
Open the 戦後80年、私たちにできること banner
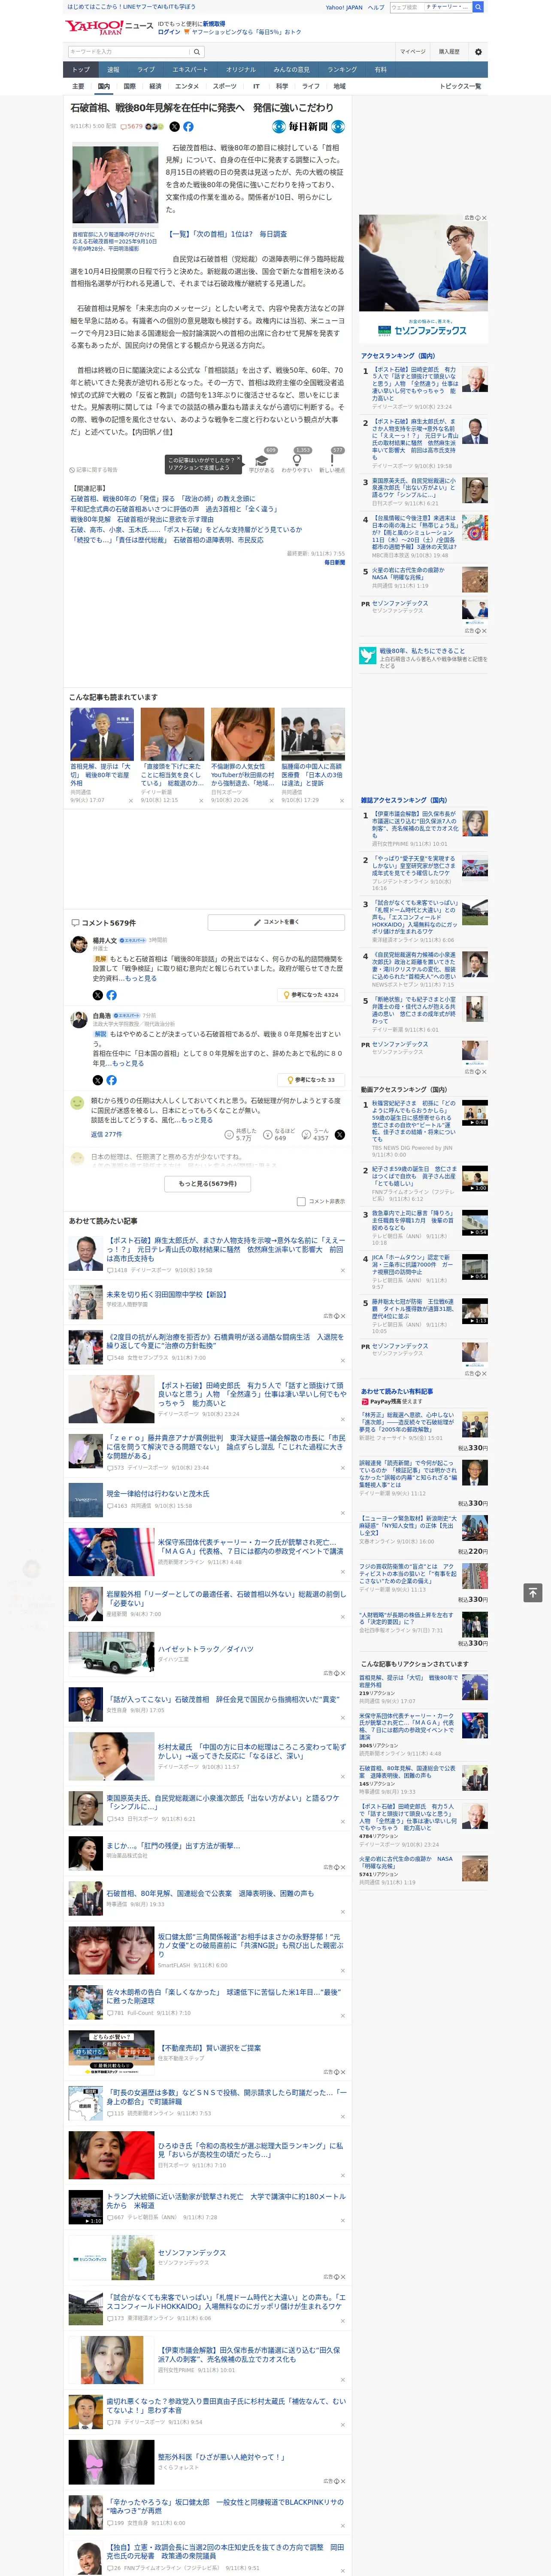[423, 656]
